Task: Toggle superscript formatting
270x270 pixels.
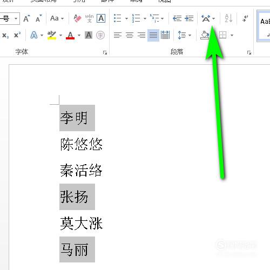Action: pos(17,35)
